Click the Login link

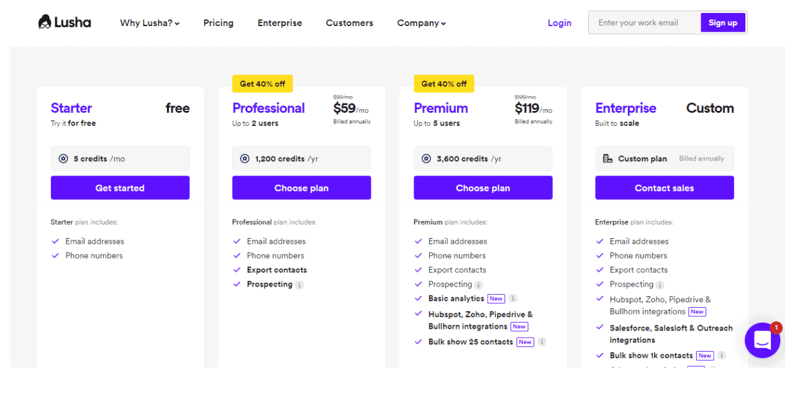tap(560, 23)
